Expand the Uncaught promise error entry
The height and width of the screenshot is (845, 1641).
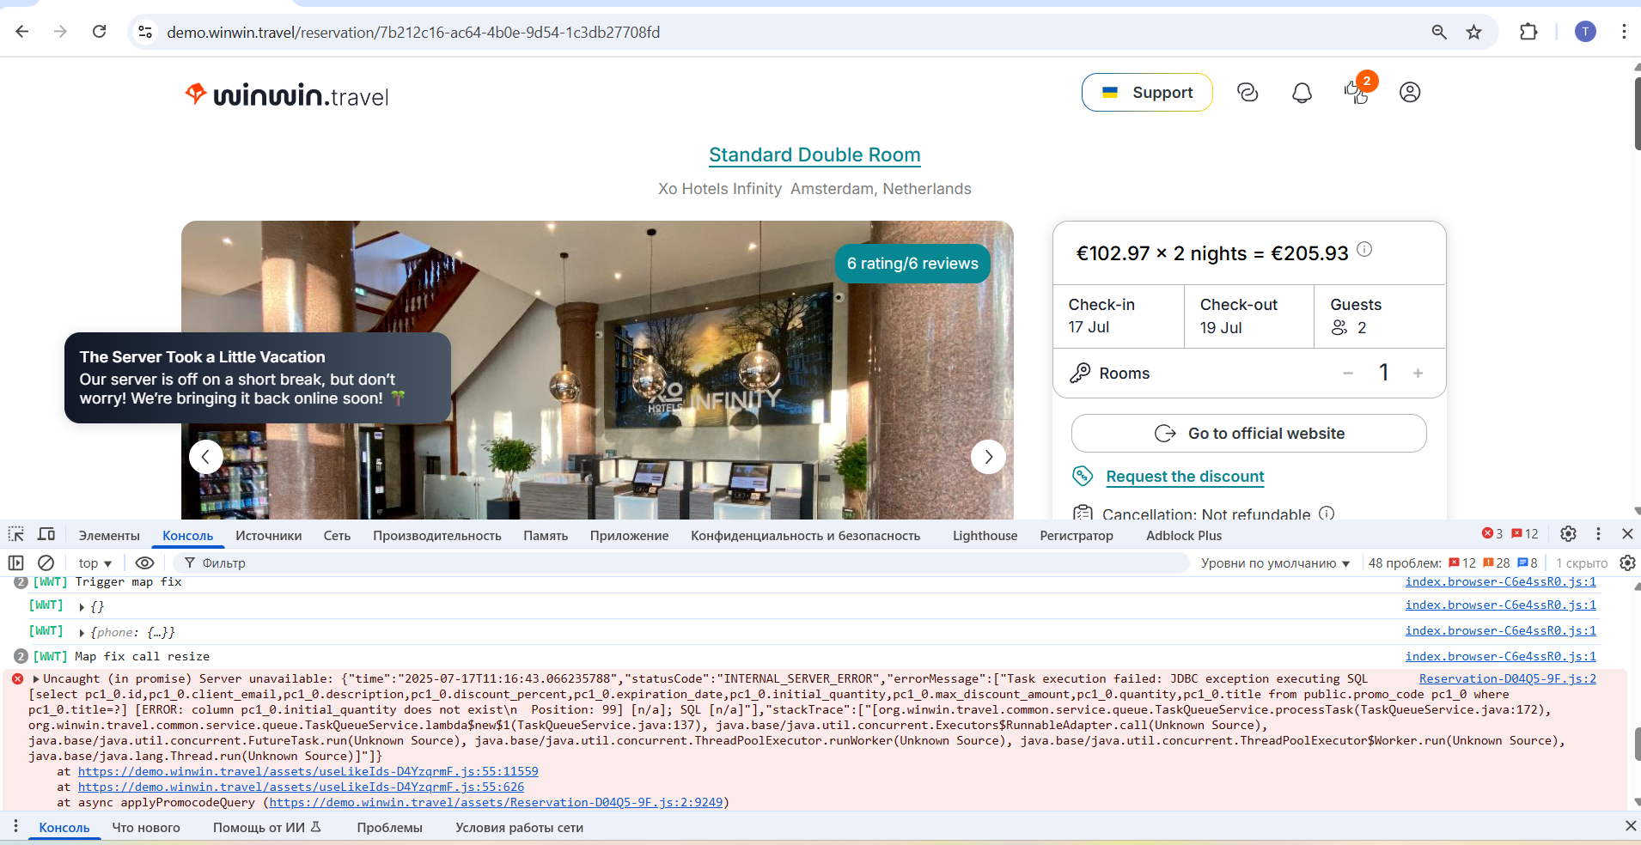(36, 679)
